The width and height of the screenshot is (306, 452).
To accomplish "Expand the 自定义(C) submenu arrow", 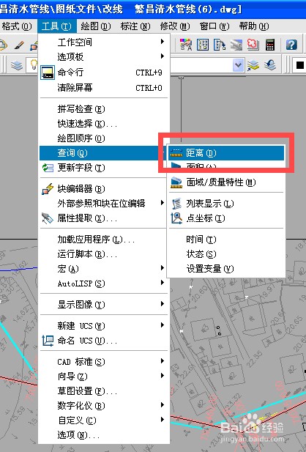I will click(163, 419).
